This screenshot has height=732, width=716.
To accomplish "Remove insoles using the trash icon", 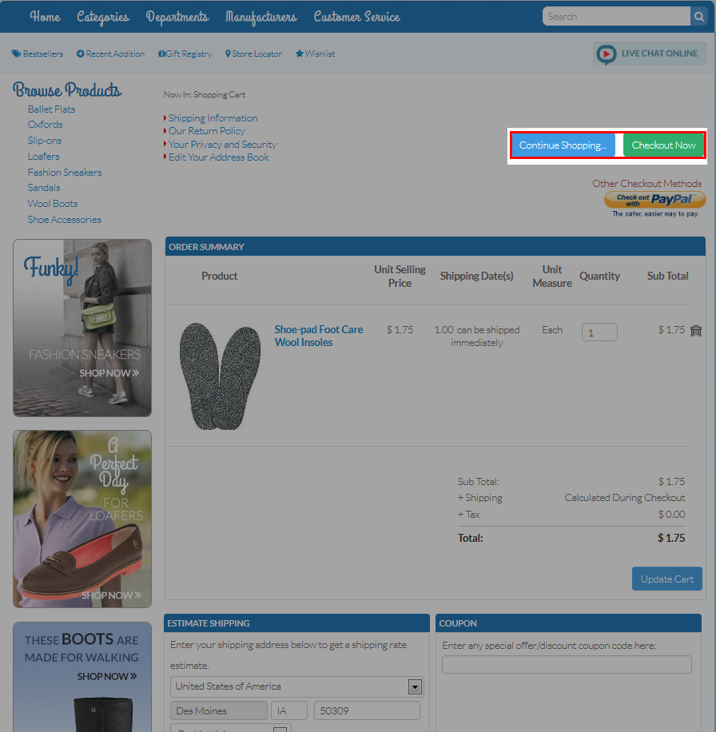I will tap(695, 331).
